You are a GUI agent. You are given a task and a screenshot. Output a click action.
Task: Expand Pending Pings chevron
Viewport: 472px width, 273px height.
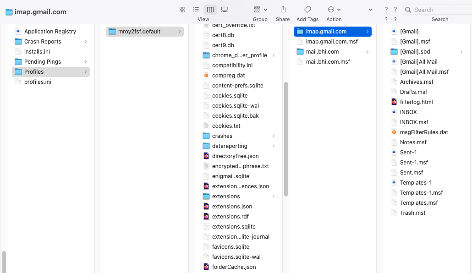pos(86,62)
